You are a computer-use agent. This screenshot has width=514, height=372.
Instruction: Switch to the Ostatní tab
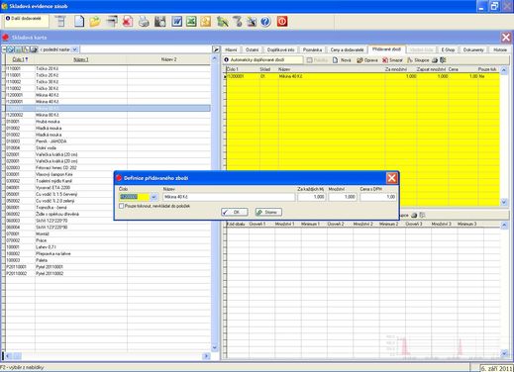252,49
